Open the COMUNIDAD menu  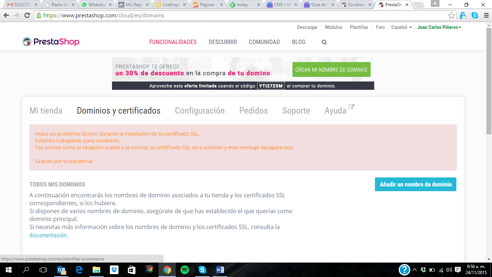(264, 42)
